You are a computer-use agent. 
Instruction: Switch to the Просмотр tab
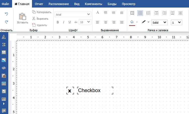click(128, 4)
